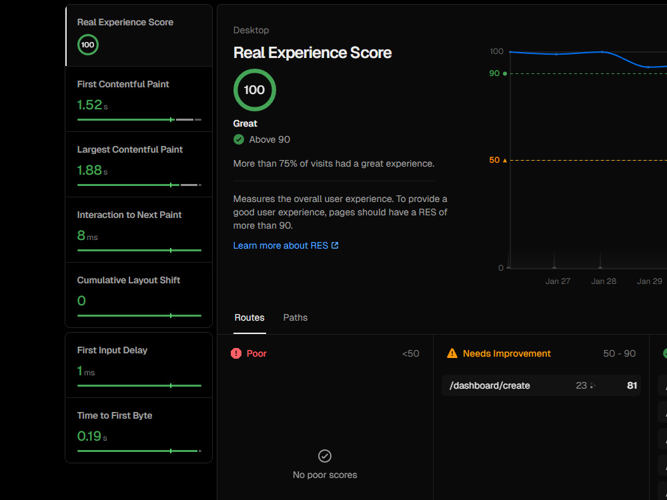Click the checkmark icon above No poor scores

[x=325, y=456]
